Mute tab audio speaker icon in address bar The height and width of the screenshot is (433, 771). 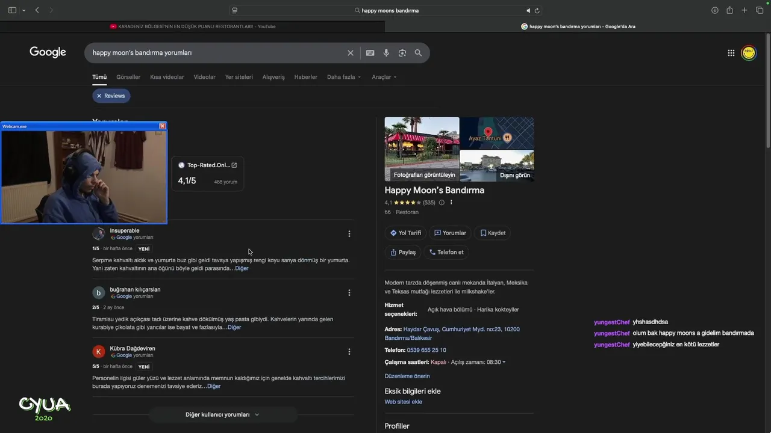pos(528,10)
